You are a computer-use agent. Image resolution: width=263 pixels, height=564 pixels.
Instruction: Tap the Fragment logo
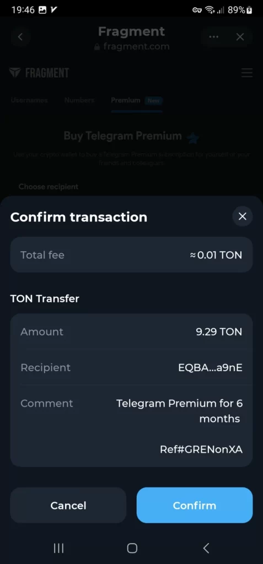[x=39, y=73]
